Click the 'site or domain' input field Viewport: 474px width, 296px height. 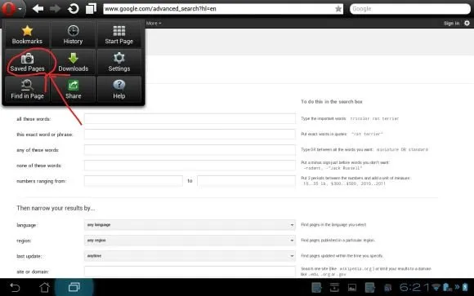pos(190,272)
